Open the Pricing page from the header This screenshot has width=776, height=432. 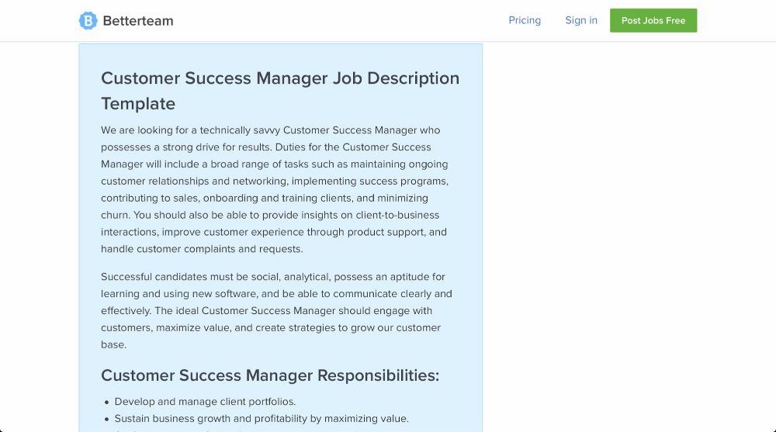tap(525, 20)
